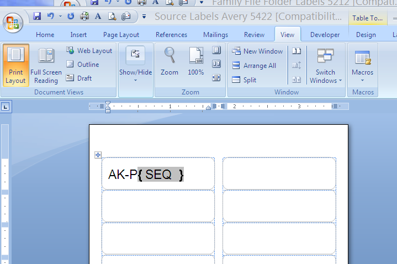397x264 pixels.
Task: Open the Macros dropdown menu
Action: (363, 65)
